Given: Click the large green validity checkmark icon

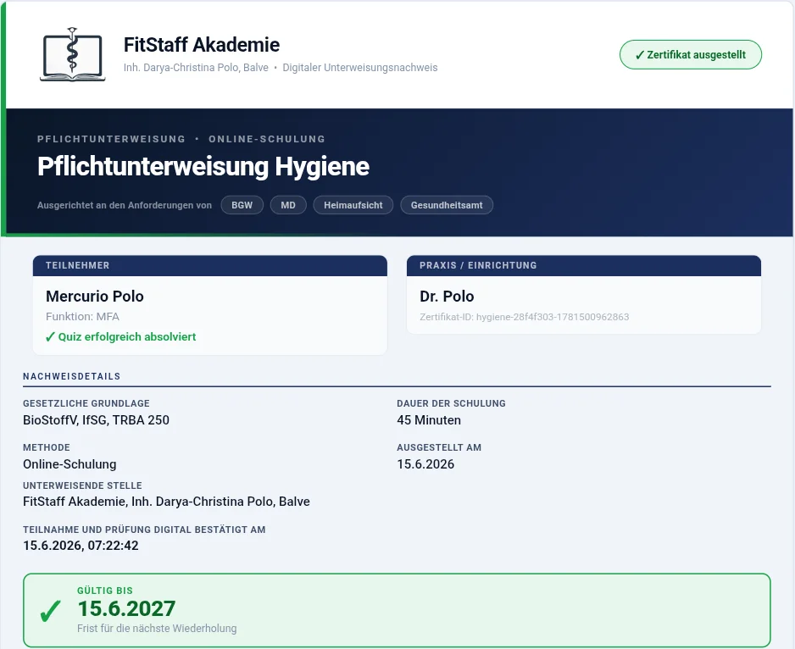Looking at the screenshot, I should (50, 611).
